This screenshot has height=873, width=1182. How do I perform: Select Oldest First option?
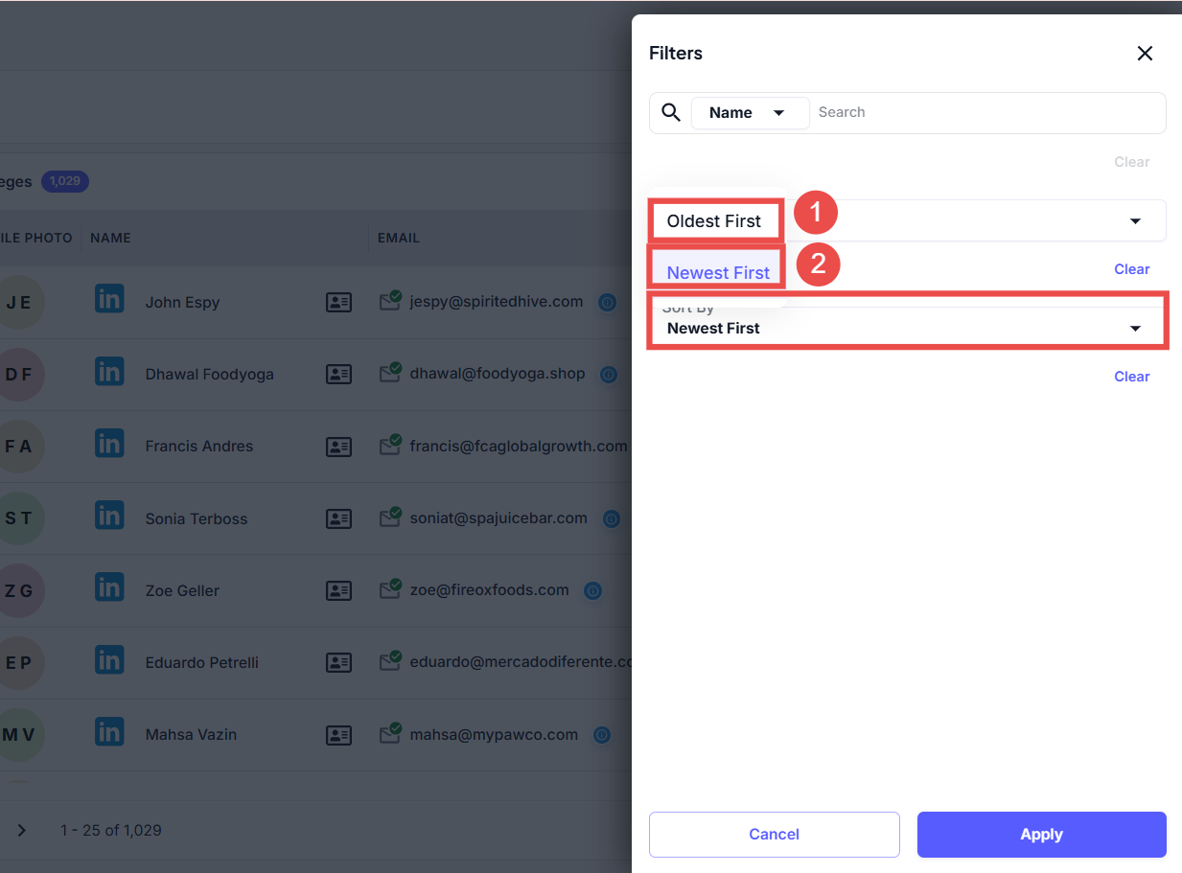(714, 221)
